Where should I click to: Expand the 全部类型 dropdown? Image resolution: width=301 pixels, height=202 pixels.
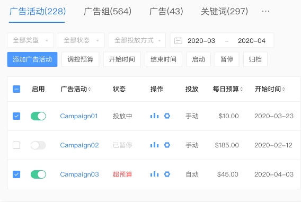pos(30,40)
